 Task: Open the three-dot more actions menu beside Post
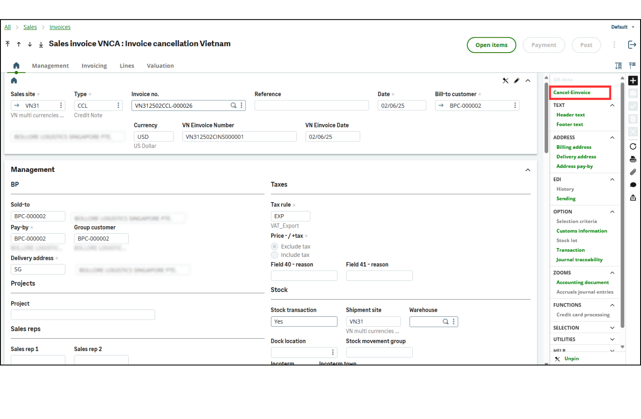click(x=614, y=45)
